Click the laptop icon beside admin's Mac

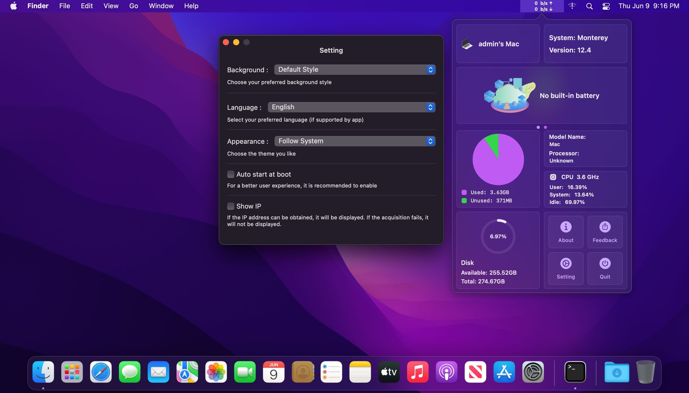pos(467,44)
